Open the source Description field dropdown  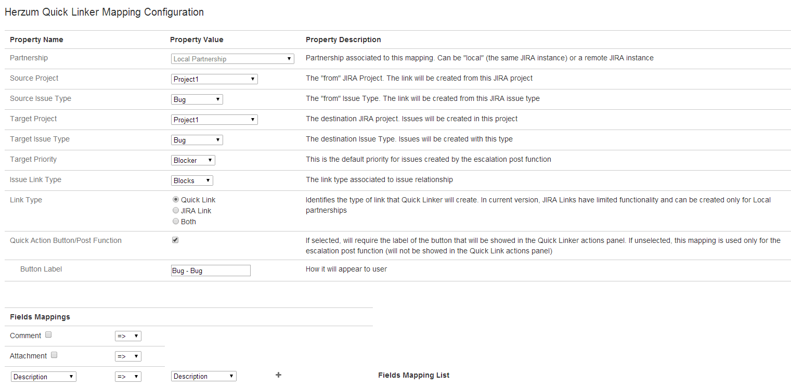coord(44,377)
